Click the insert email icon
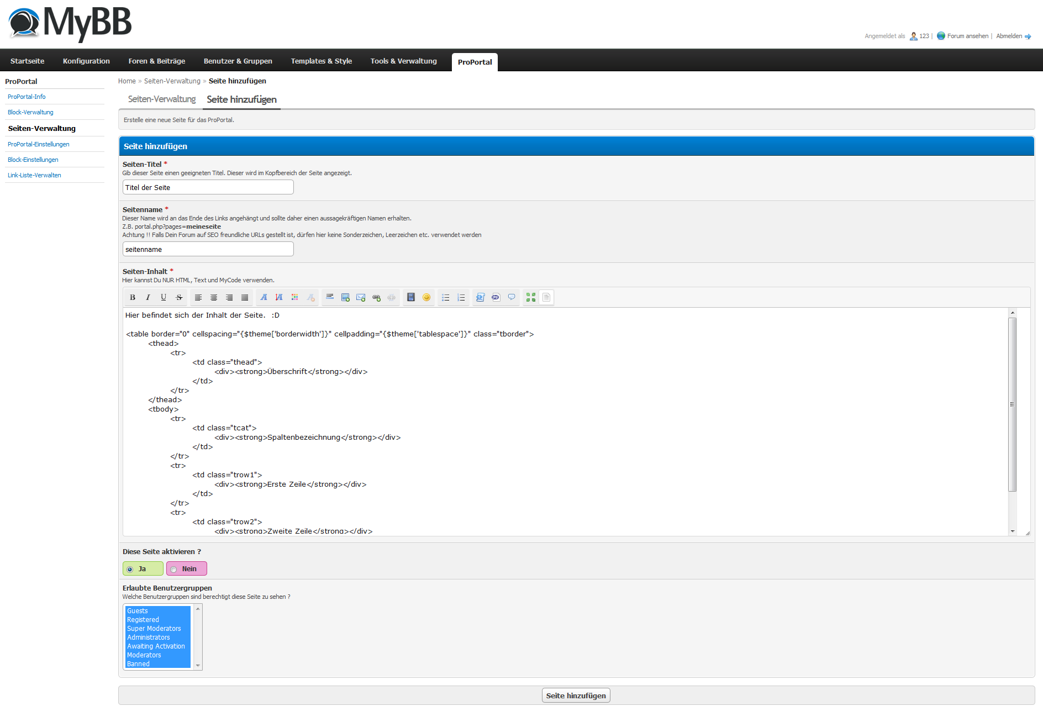 (x=361, y=297)
